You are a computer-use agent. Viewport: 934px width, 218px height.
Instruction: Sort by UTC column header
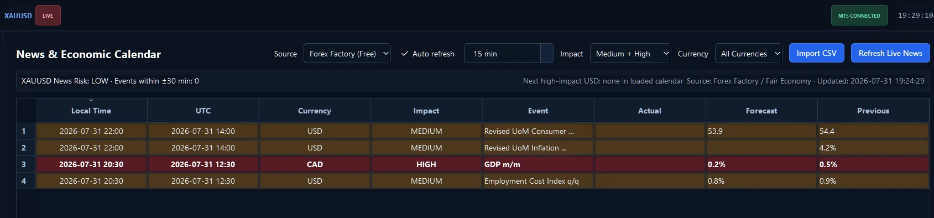click(203, 111)
